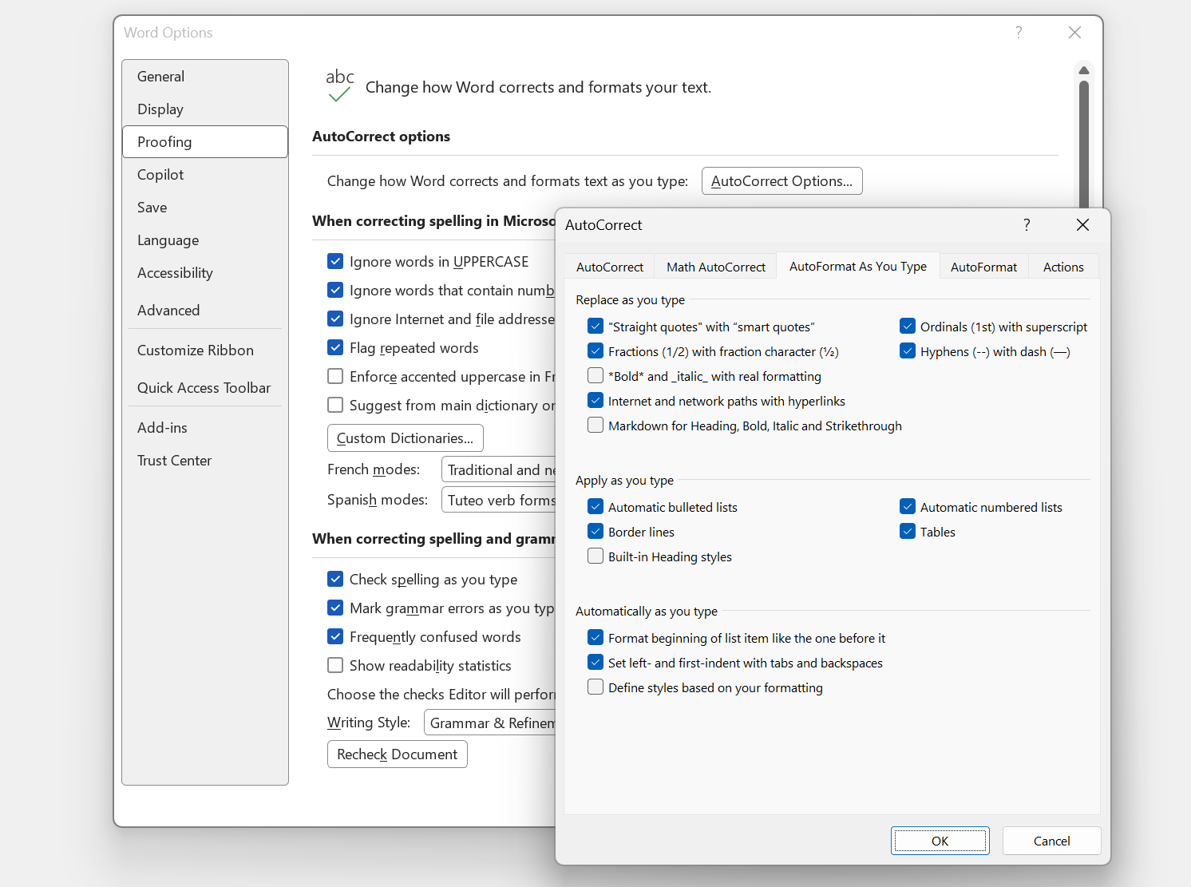Toggle the Tables checkbox

908,532
